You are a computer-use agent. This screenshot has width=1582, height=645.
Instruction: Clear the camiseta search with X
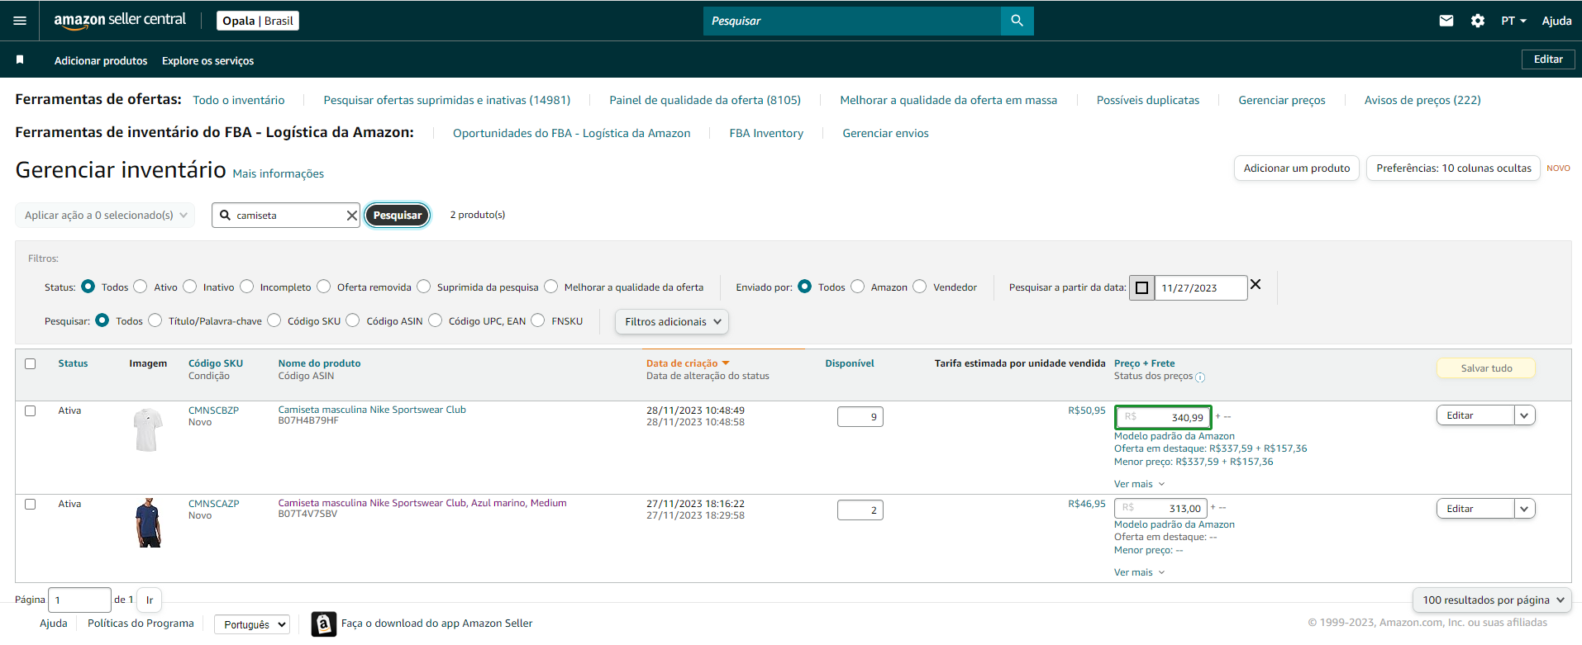(351, 216)
